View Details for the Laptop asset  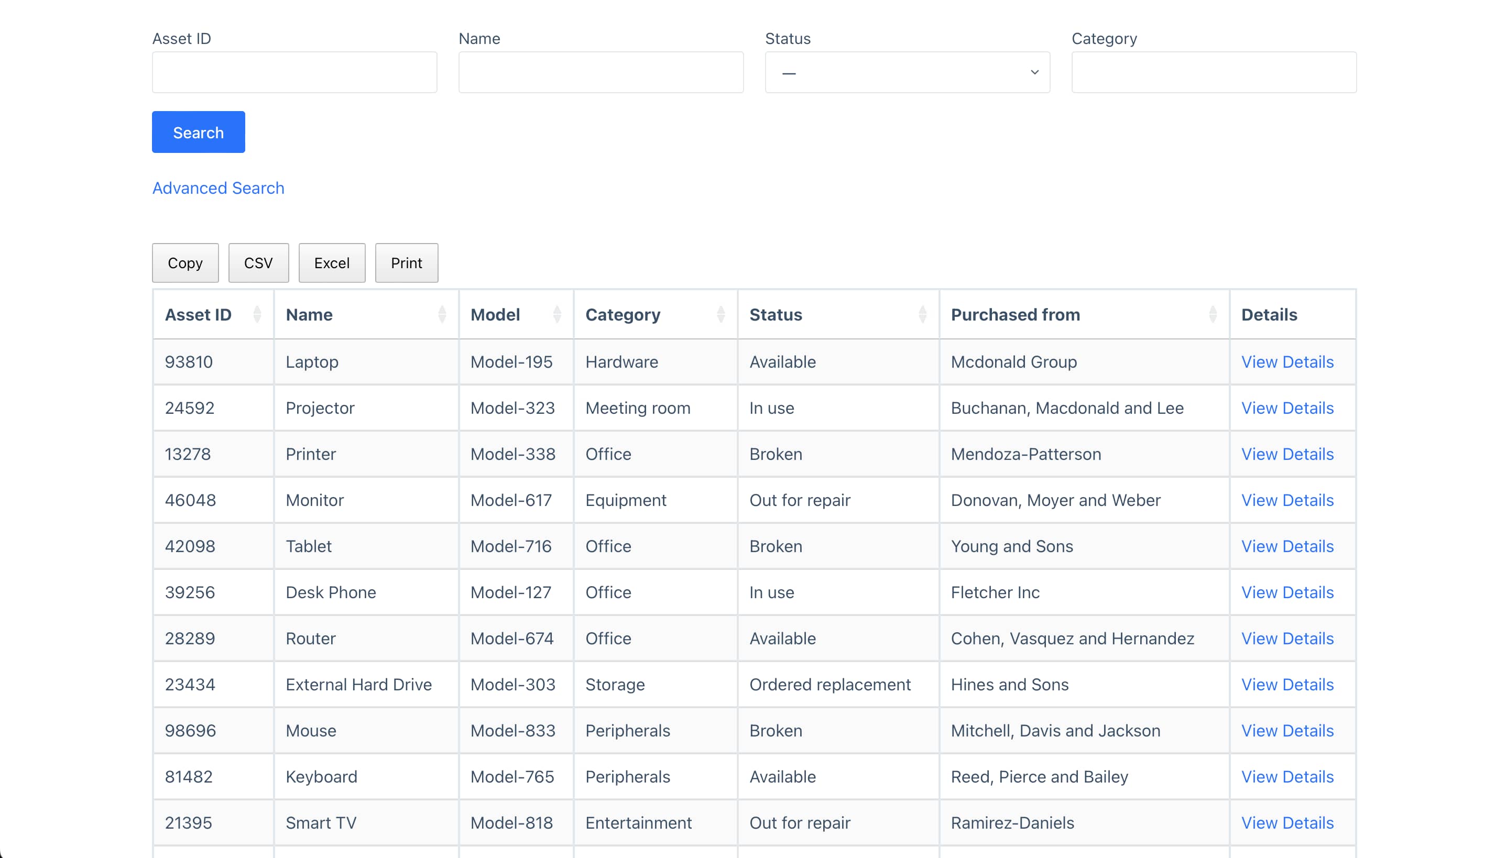1287,362
